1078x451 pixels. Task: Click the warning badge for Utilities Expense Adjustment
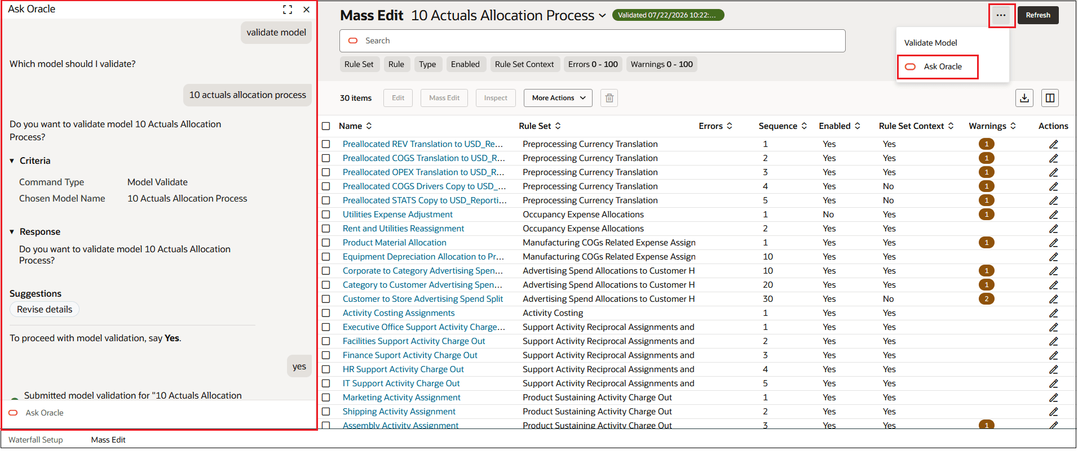[986, 215]
